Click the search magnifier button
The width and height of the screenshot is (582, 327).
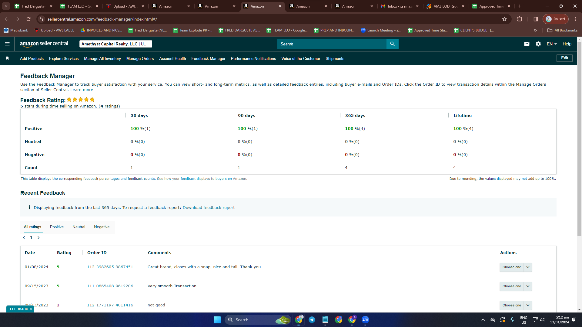coord(392,44)
